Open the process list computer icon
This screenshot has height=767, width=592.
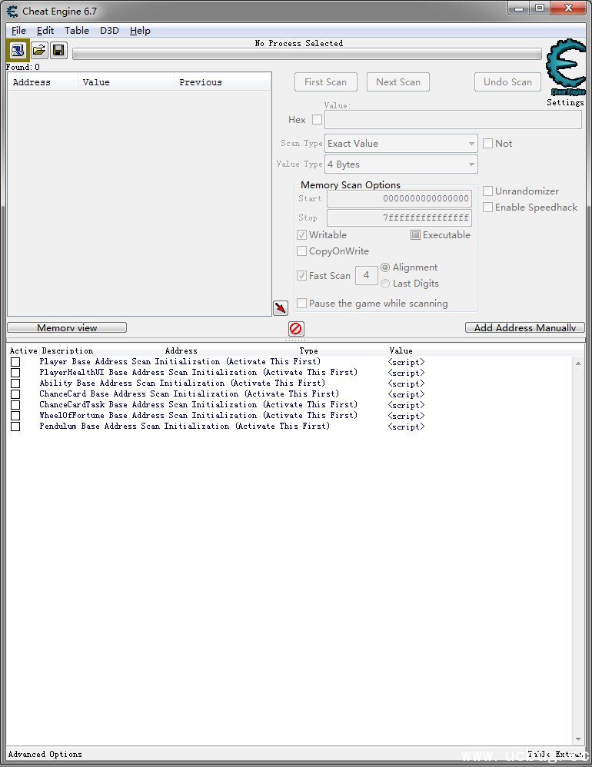coord(18,51)
